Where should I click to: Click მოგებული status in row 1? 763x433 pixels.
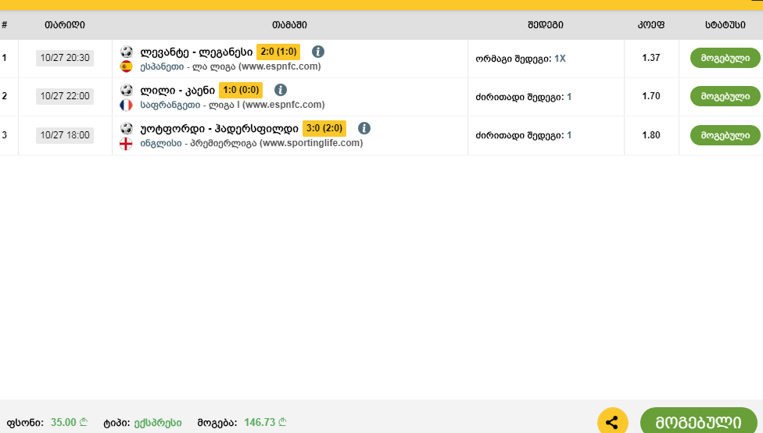tap(725, 58)
